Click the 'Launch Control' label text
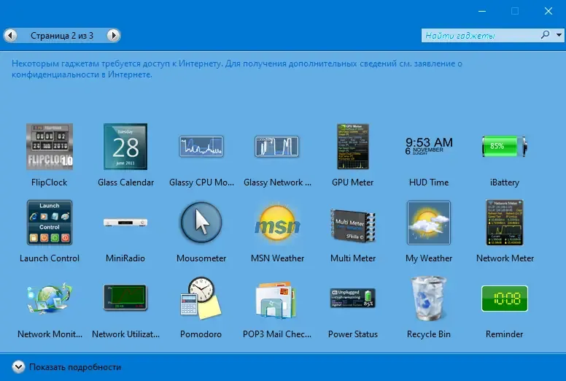Image resolution: width=566 pixels, height=381 pixels. [50, 258]
